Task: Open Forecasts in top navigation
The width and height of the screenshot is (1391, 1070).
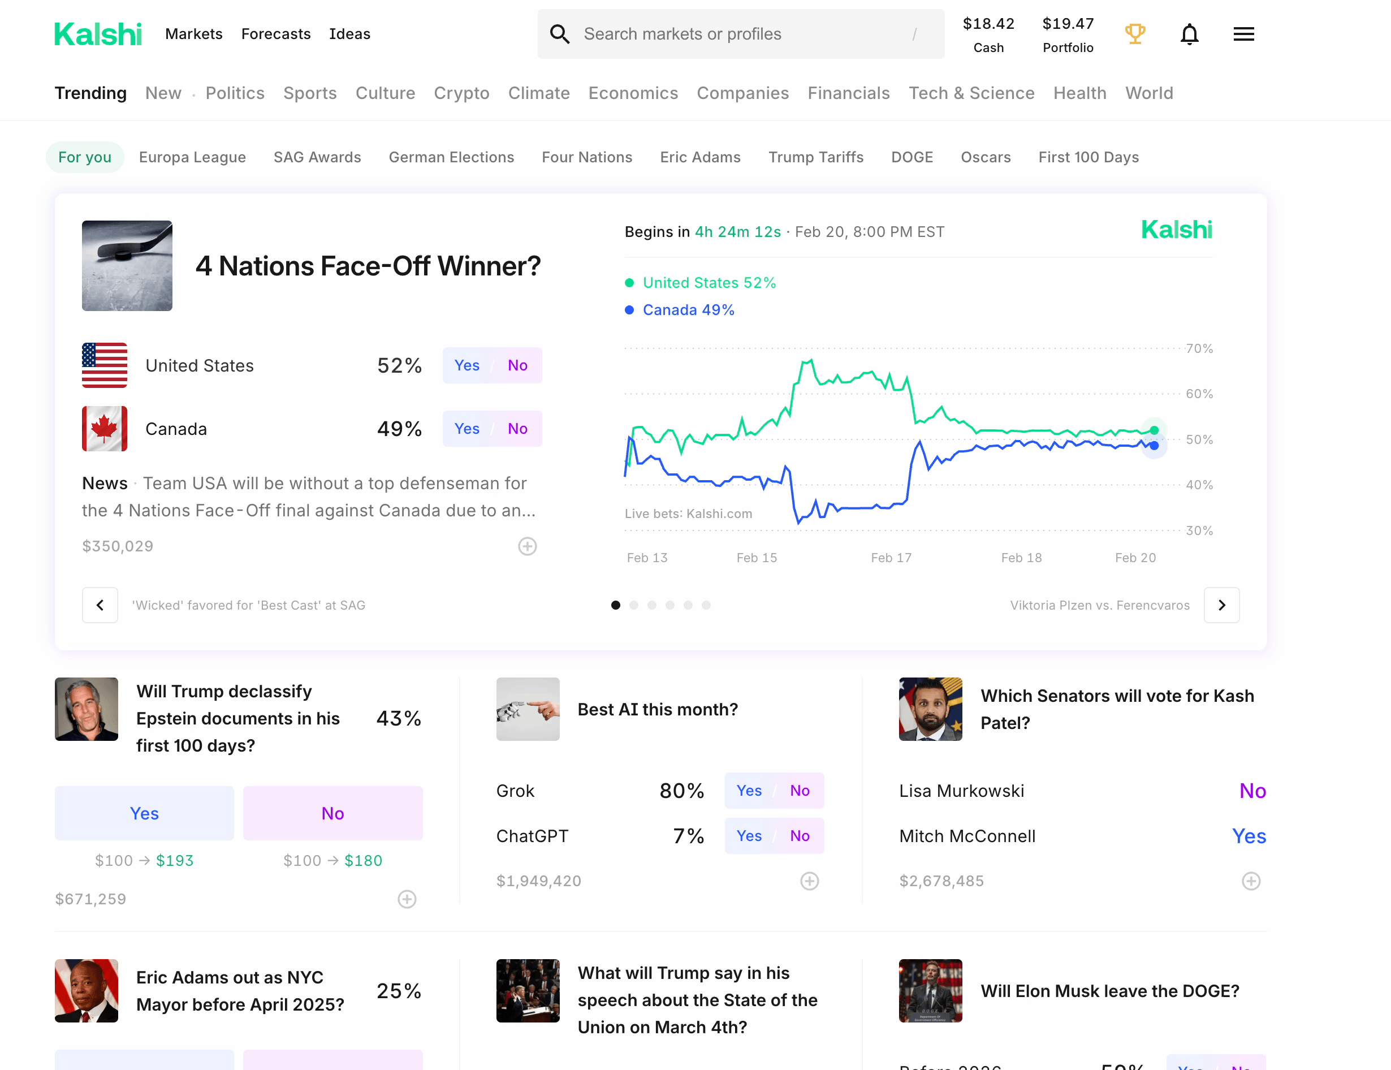Action: tap(275, 34)
